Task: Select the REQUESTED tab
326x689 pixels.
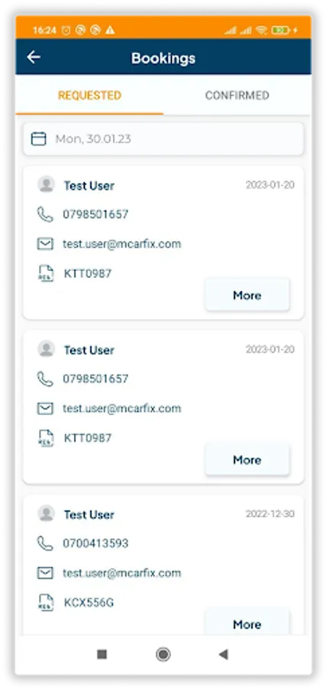Action: click(x=90, y=96)
